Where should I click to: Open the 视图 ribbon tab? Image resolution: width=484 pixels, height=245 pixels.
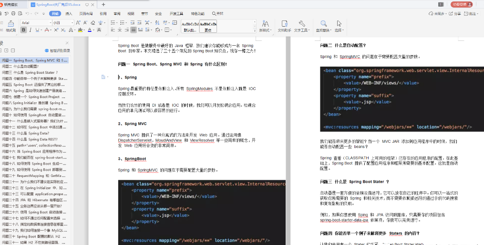coord(131,13)
